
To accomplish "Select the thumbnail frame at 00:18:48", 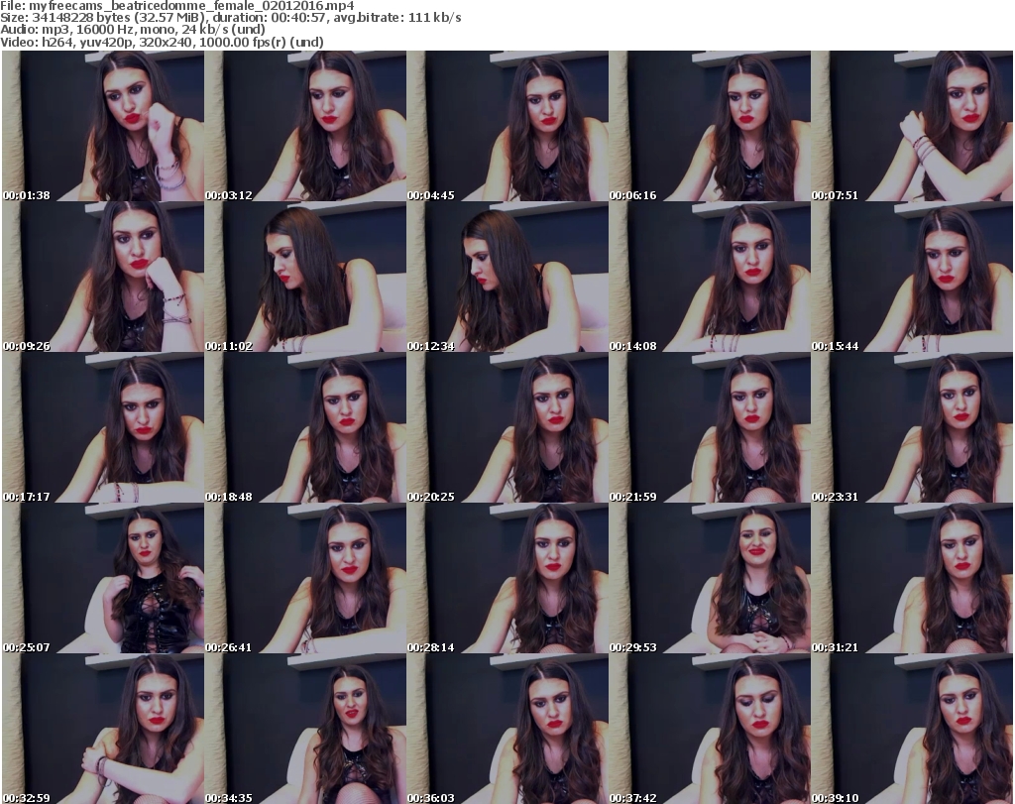I will pos(305,428).
